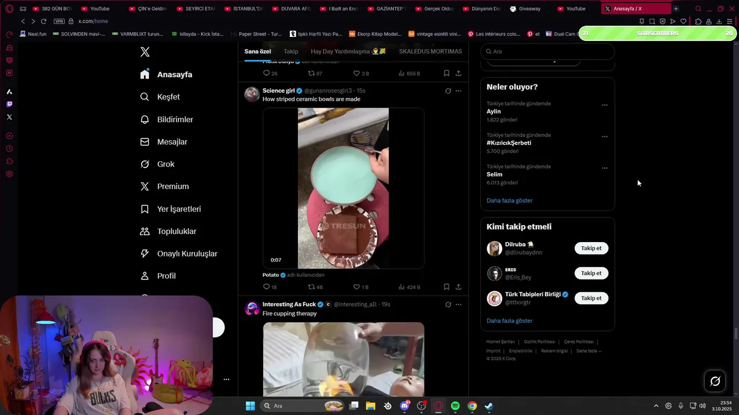Bookmark the tweet with 655 B views
Screen dimensions: 739x415
[446, 73]
